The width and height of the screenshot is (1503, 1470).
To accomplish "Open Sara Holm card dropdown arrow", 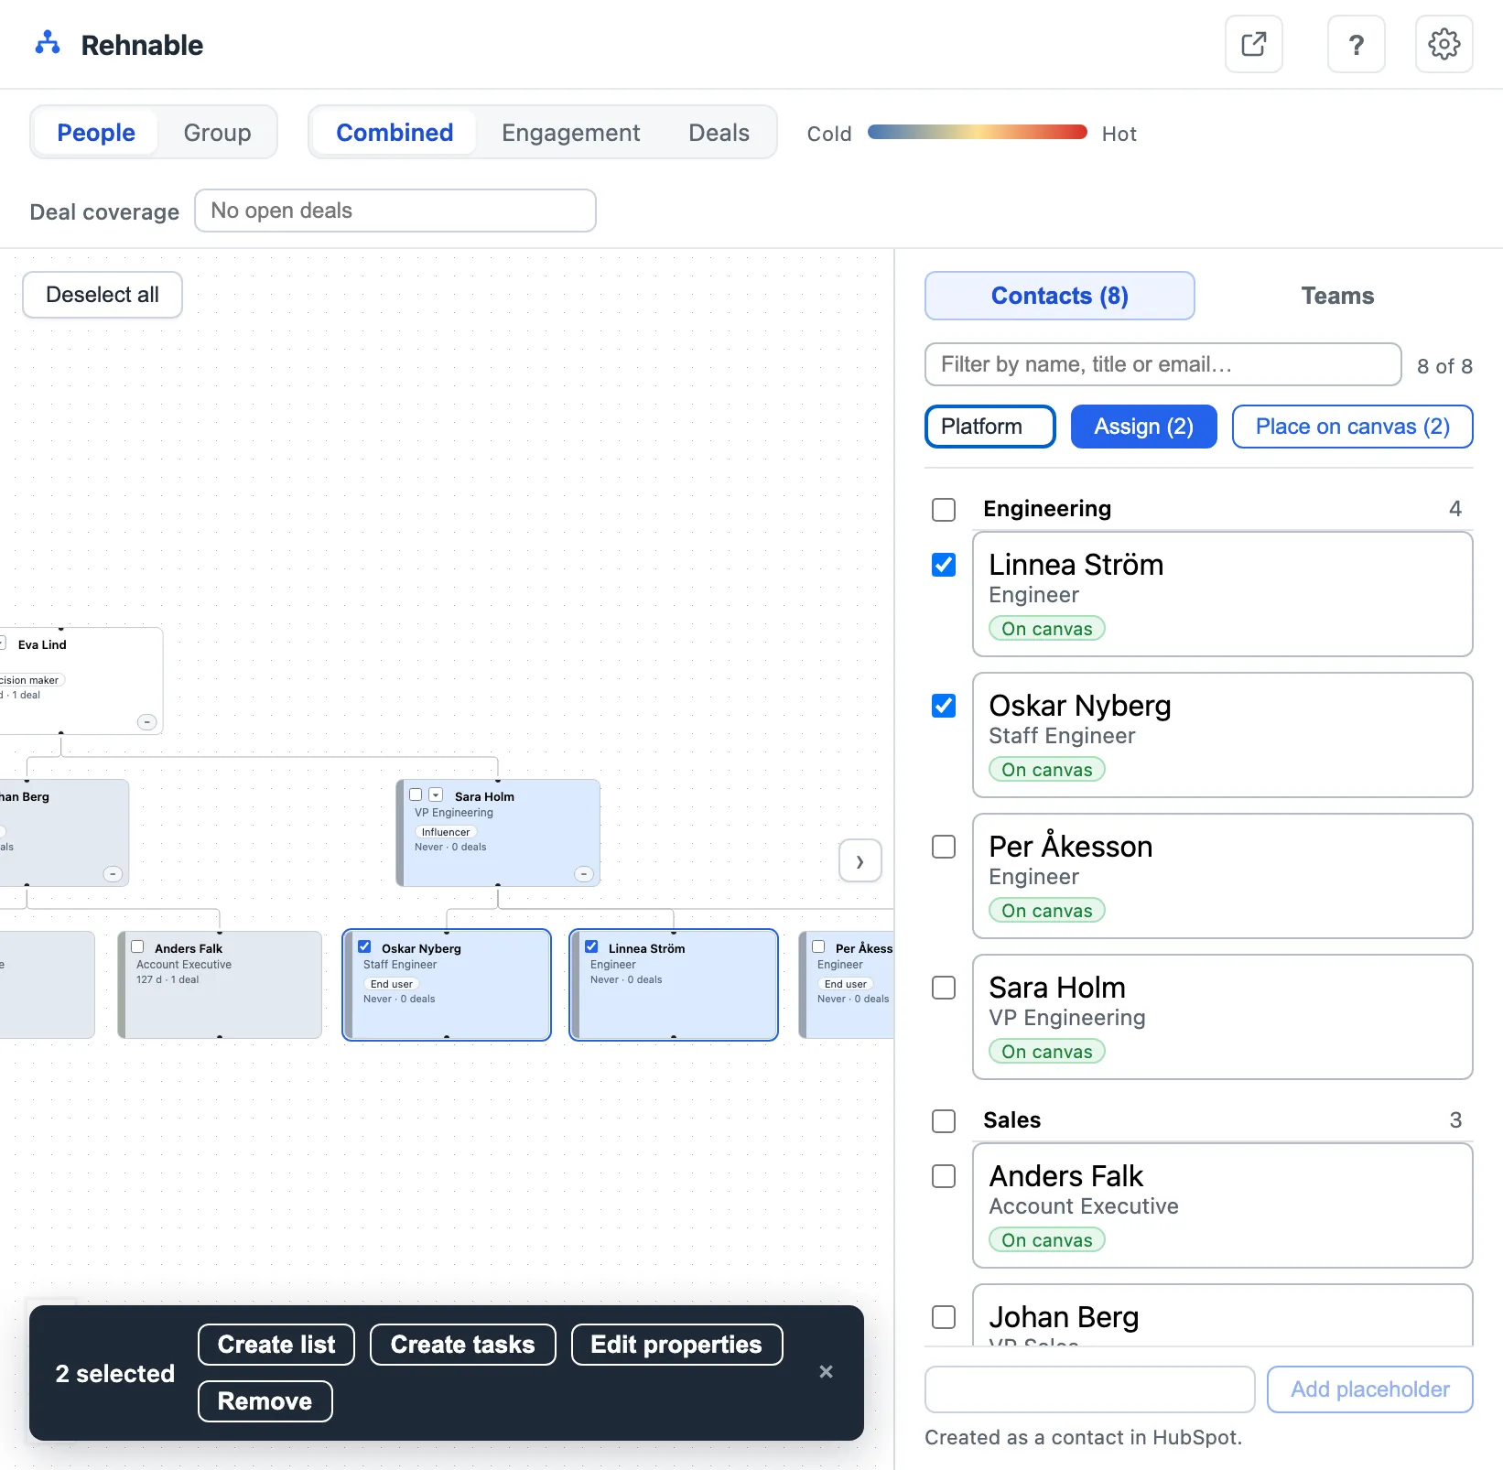I will [x=437, y=795].
